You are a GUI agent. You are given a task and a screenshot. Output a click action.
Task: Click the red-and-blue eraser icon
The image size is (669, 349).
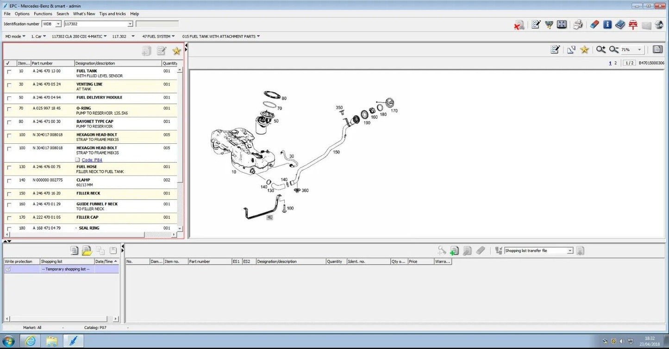click(594, 24)
